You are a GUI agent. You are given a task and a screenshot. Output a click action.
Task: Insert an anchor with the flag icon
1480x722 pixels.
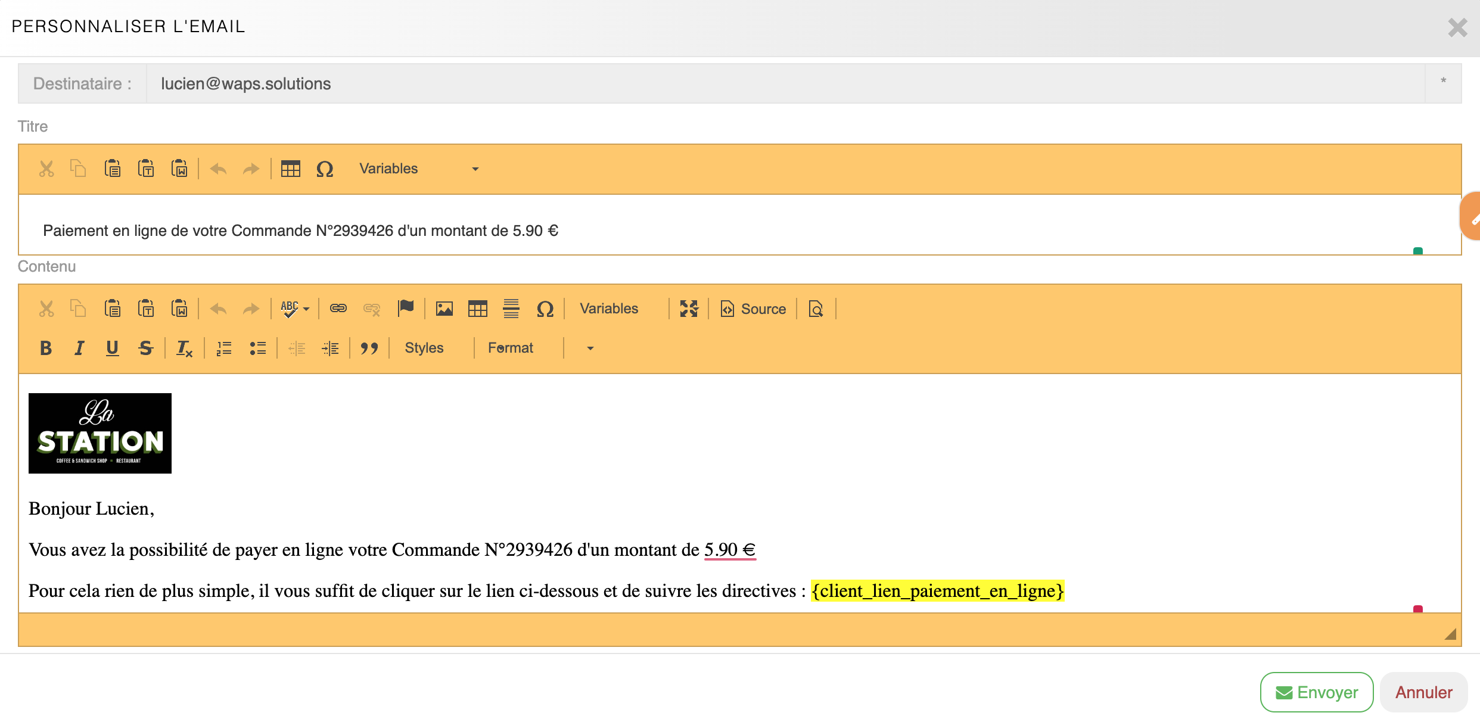tap(406, 309)
